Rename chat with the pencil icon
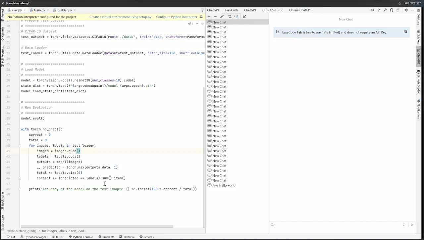 (222, 17)
